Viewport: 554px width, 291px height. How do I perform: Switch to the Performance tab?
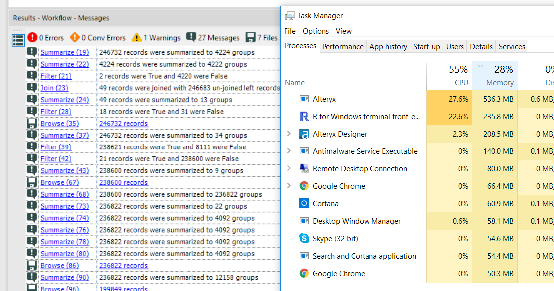point(343,46)
